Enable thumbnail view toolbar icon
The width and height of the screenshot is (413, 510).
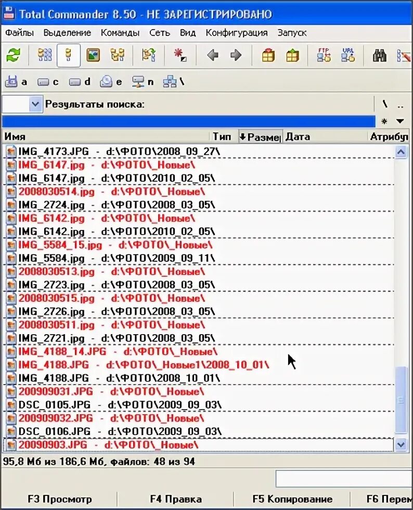click(x=93, y=55)
